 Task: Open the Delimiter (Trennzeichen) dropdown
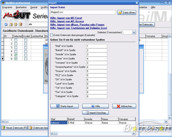point(134,32)
